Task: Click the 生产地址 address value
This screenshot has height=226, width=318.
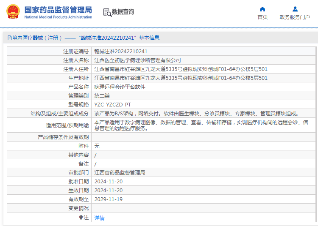Action: click(x=181, y=78)
